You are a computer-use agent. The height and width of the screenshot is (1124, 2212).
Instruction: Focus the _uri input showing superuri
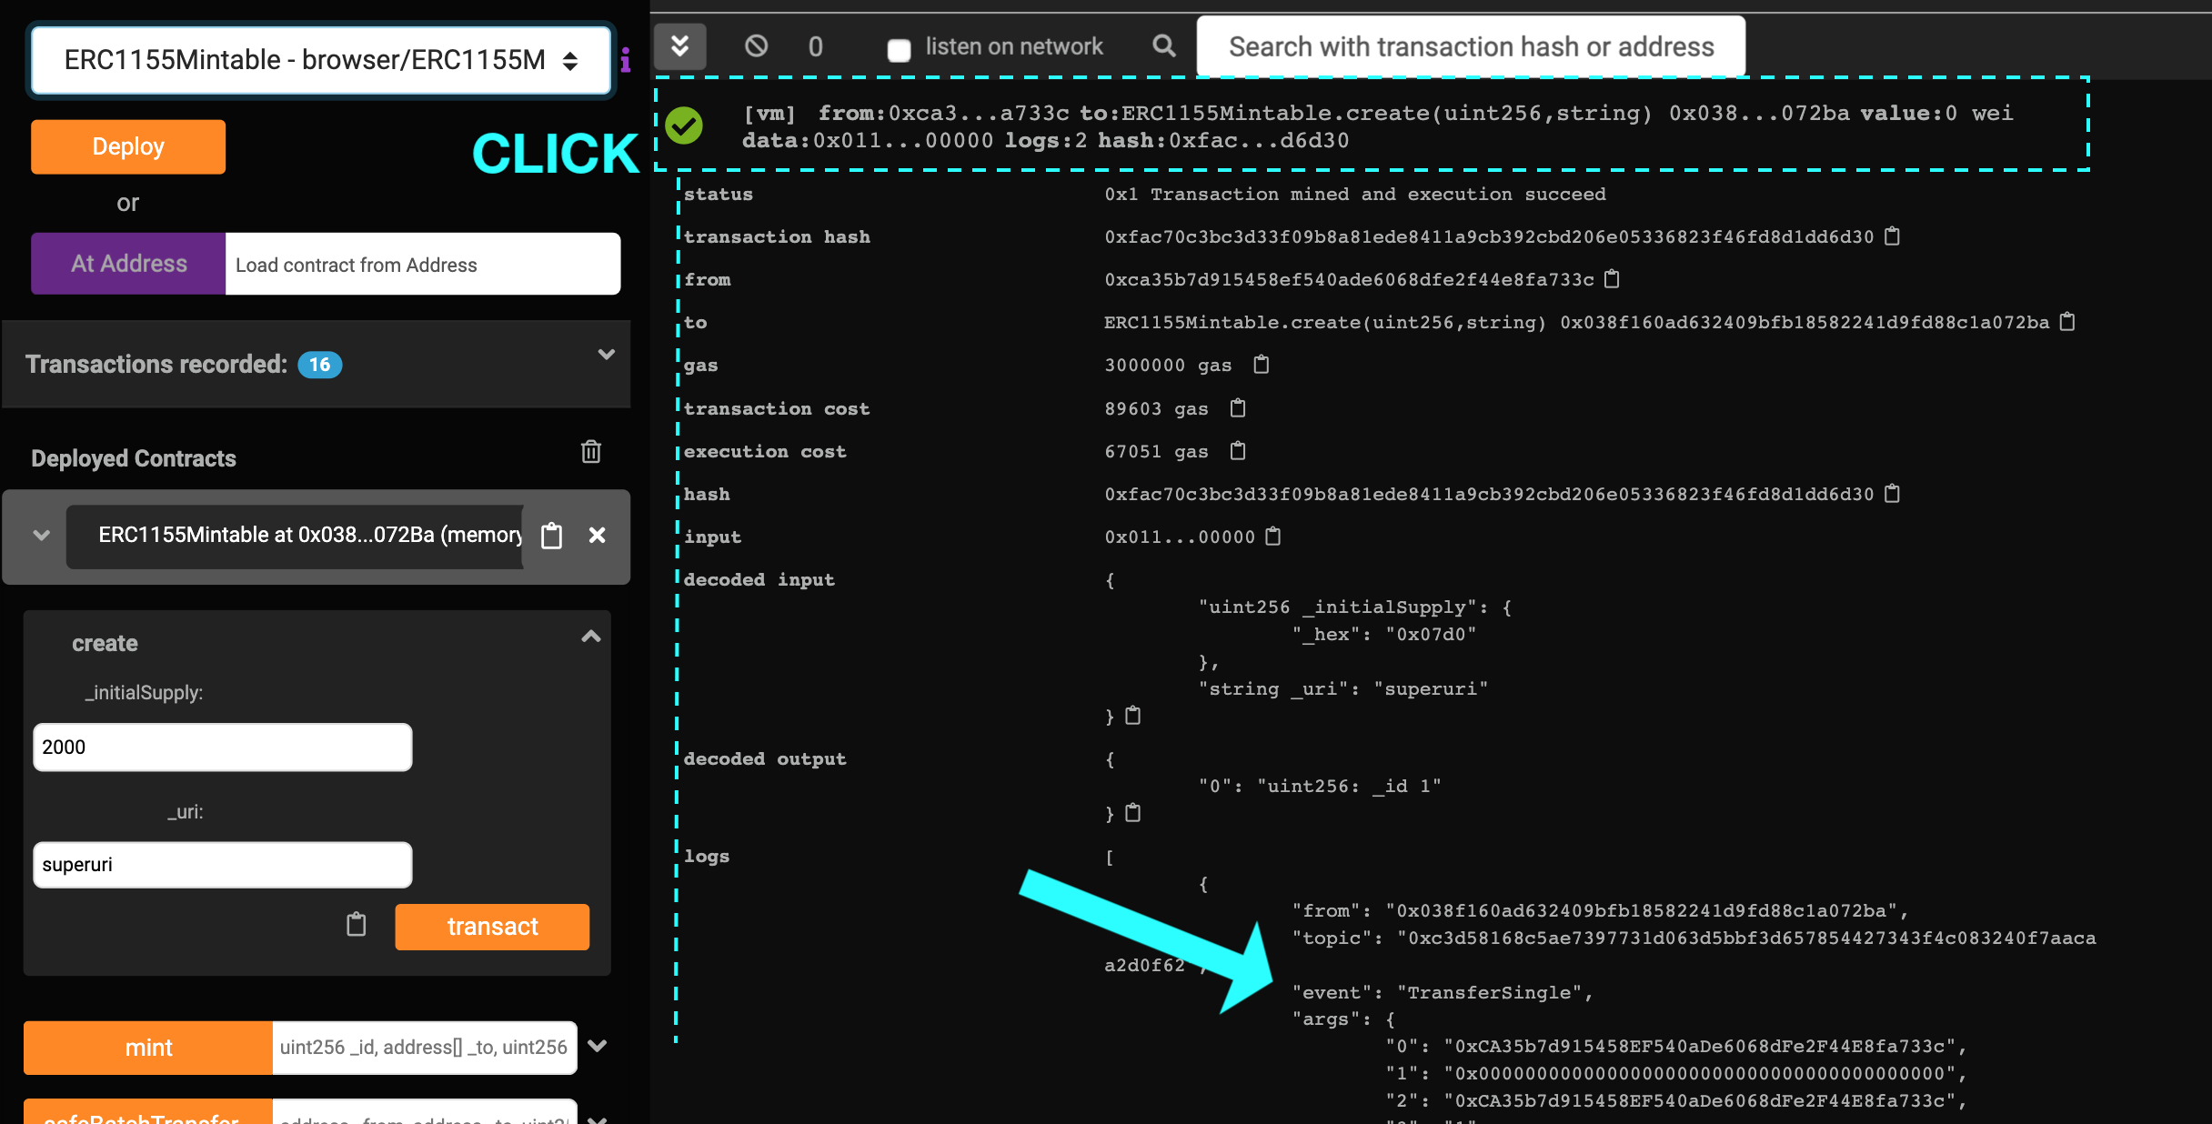coord(223,865)
